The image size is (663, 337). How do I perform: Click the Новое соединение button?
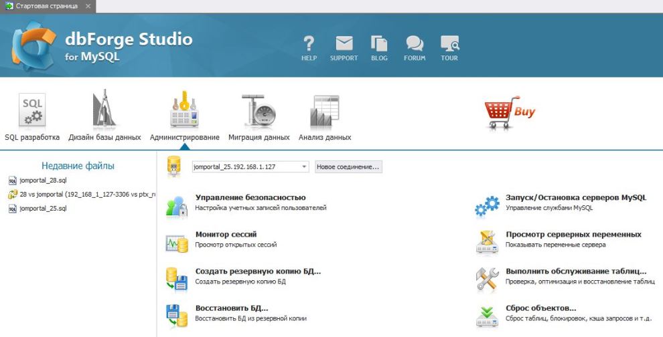pyautogui.click(x=348, y=166)
